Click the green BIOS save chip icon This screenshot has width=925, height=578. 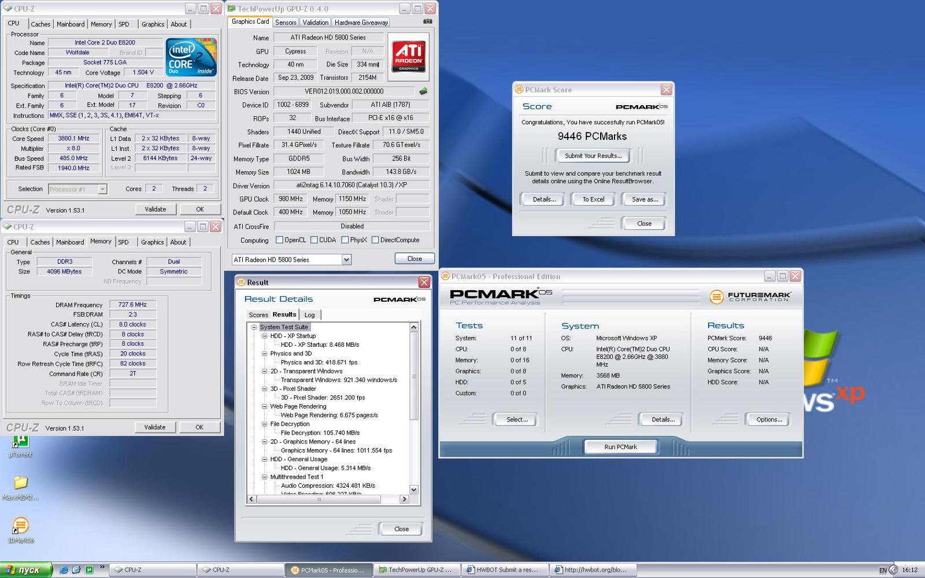(x=423, y=91)
